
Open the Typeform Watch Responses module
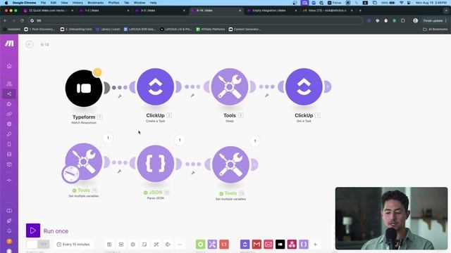click(x=84, y=88)
